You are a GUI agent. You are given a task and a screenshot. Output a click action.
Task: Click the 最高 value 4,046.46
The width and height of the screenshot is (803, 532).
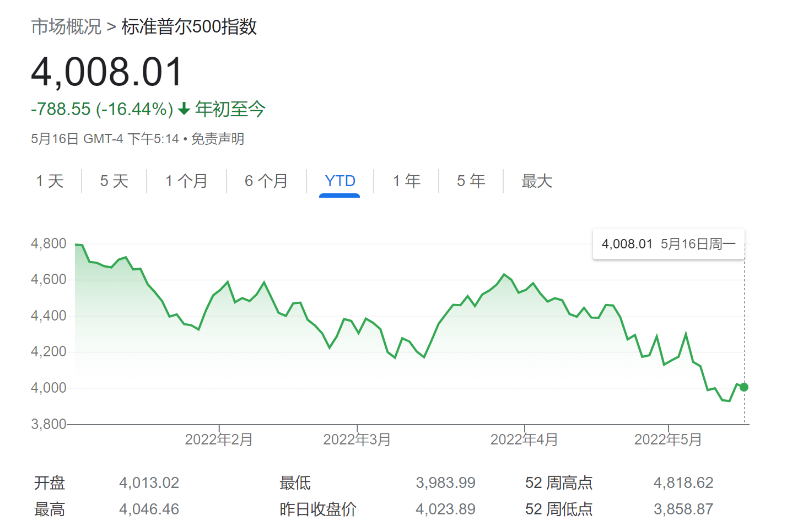149,509
